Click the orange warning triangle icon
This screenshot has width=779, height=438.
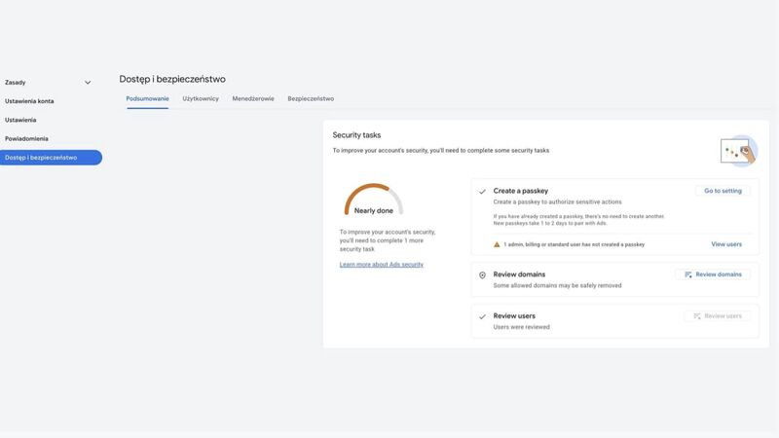pyautogui.click(x=497, y=244)
